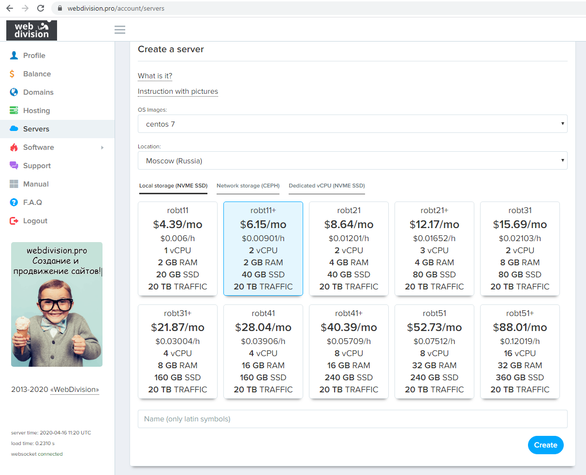
Task: Click the Profile person icon
Action: coord(14,56)
